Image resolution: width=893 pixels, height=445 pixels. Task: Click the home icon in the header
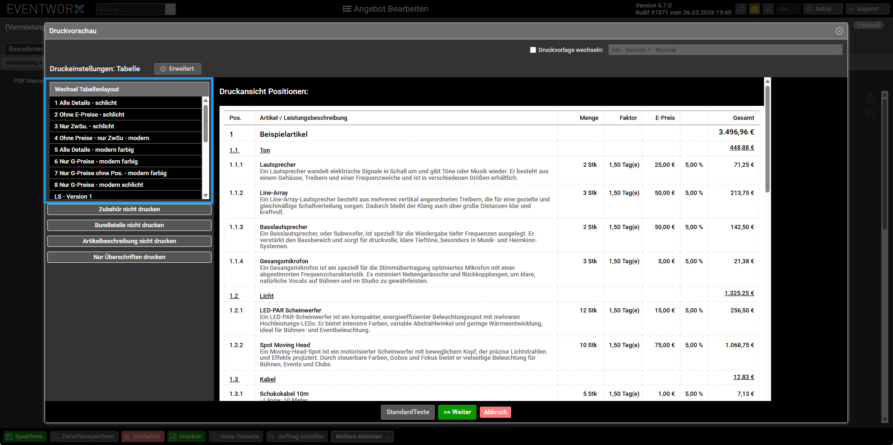pyautogui.click(x=768, y=9)
